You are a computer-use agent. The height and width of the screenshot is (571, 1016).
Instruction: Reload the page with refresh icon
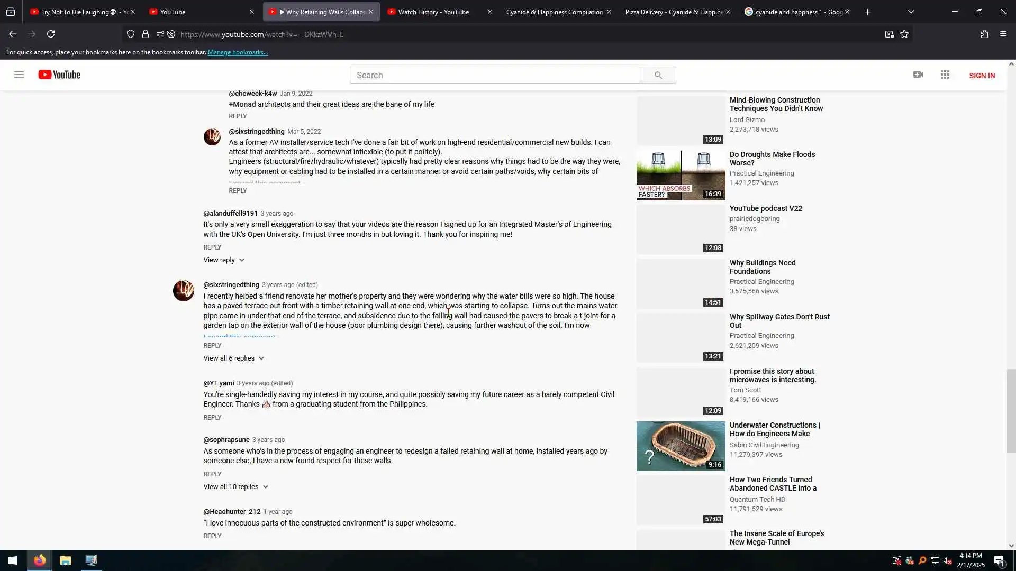tap(51, 34)
